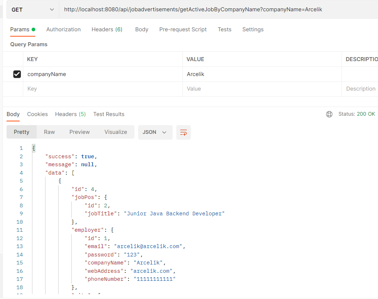Expand the JSON language dropdown arrow
Image resolution: width=378 pixels, height=299 pixels.
coord(164,132)
